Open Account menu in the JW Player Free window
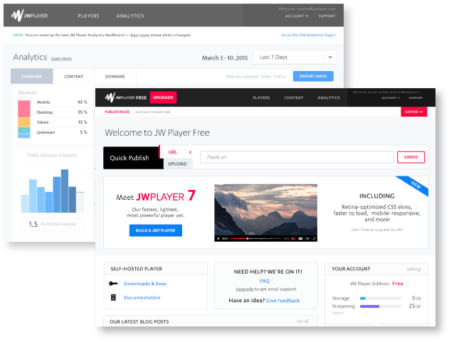Viewport: 449px width, 340px height. tap(391, 98)
